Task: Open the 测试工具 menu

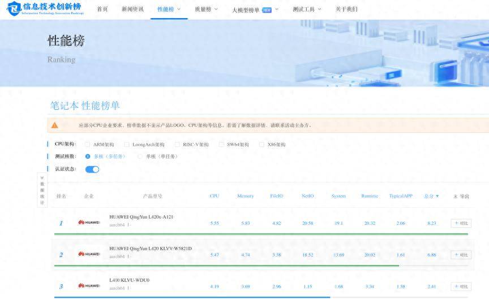Action: 304,10
